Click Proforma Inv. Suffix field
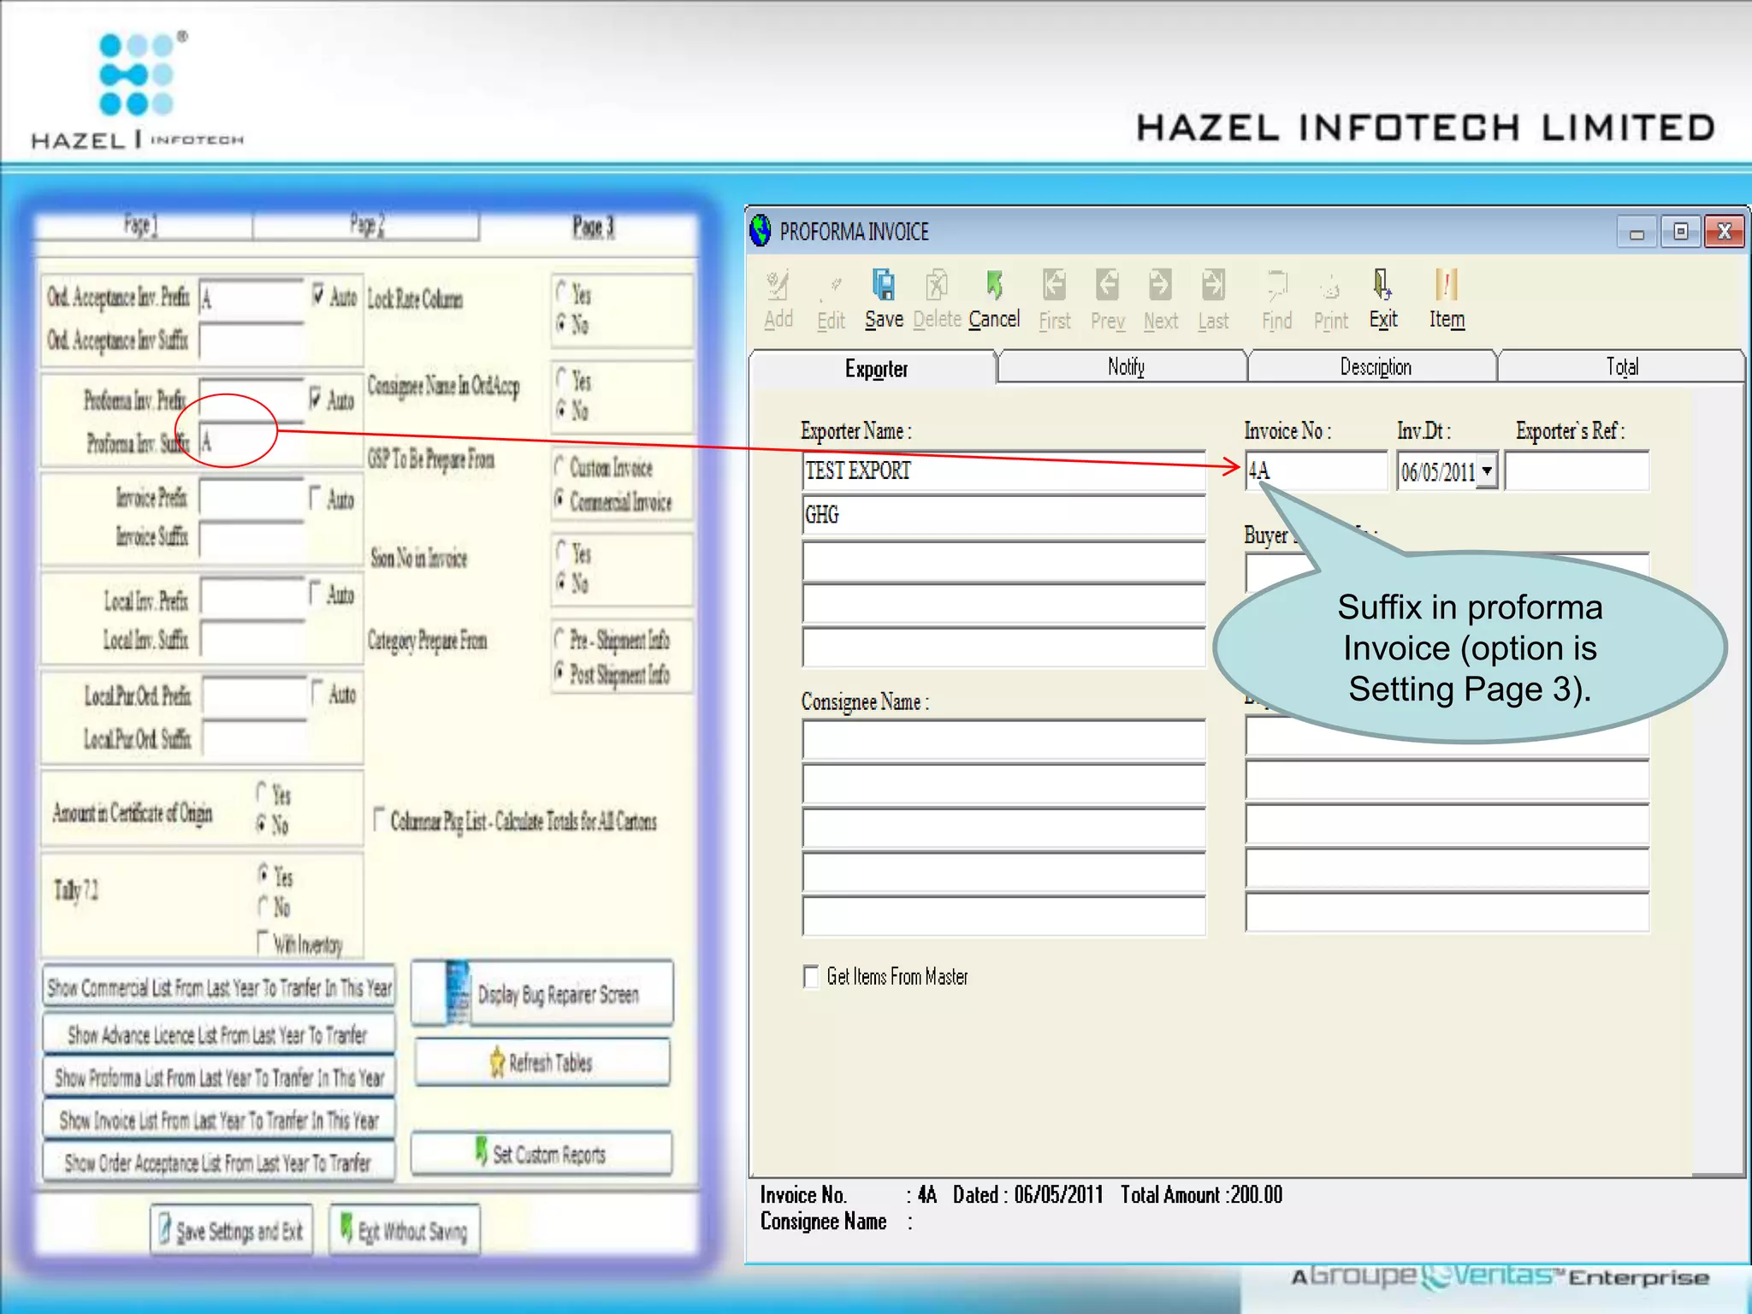This screenshot has height=1314, width=1752. pyautogui.click(x=252, y=442)
